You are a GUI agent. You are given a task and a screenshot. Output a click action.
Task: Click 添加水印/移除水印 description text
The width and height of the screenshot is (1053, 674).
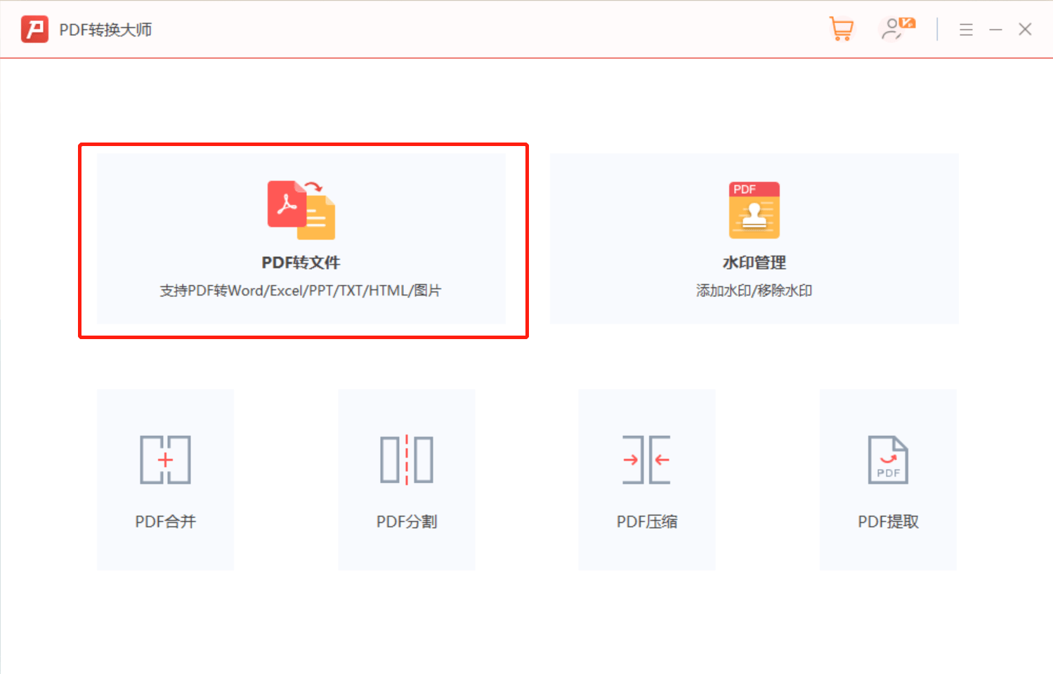(754, 291)
